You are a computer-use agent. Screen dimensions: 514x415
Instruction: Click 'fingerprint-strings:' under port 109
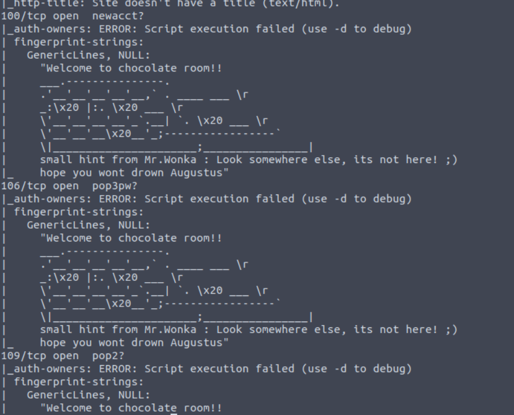click(78, 382)
